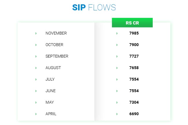The image size is (188, 125).
Task: Click the green arrow icon beside NOVEMBER
Action: click(36, 33)
